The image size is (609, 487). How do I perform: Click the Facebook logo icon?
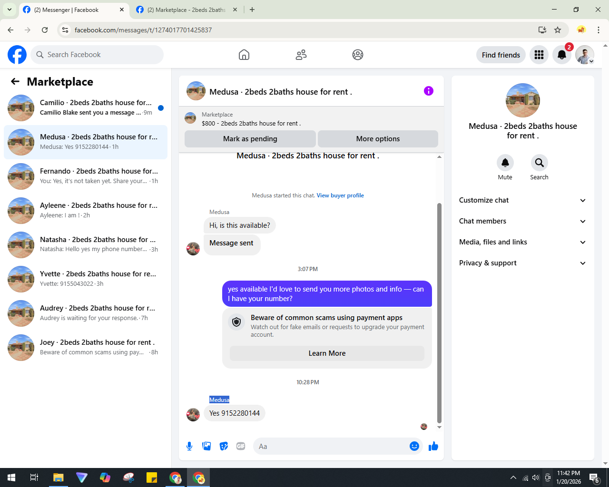[17, 55]
